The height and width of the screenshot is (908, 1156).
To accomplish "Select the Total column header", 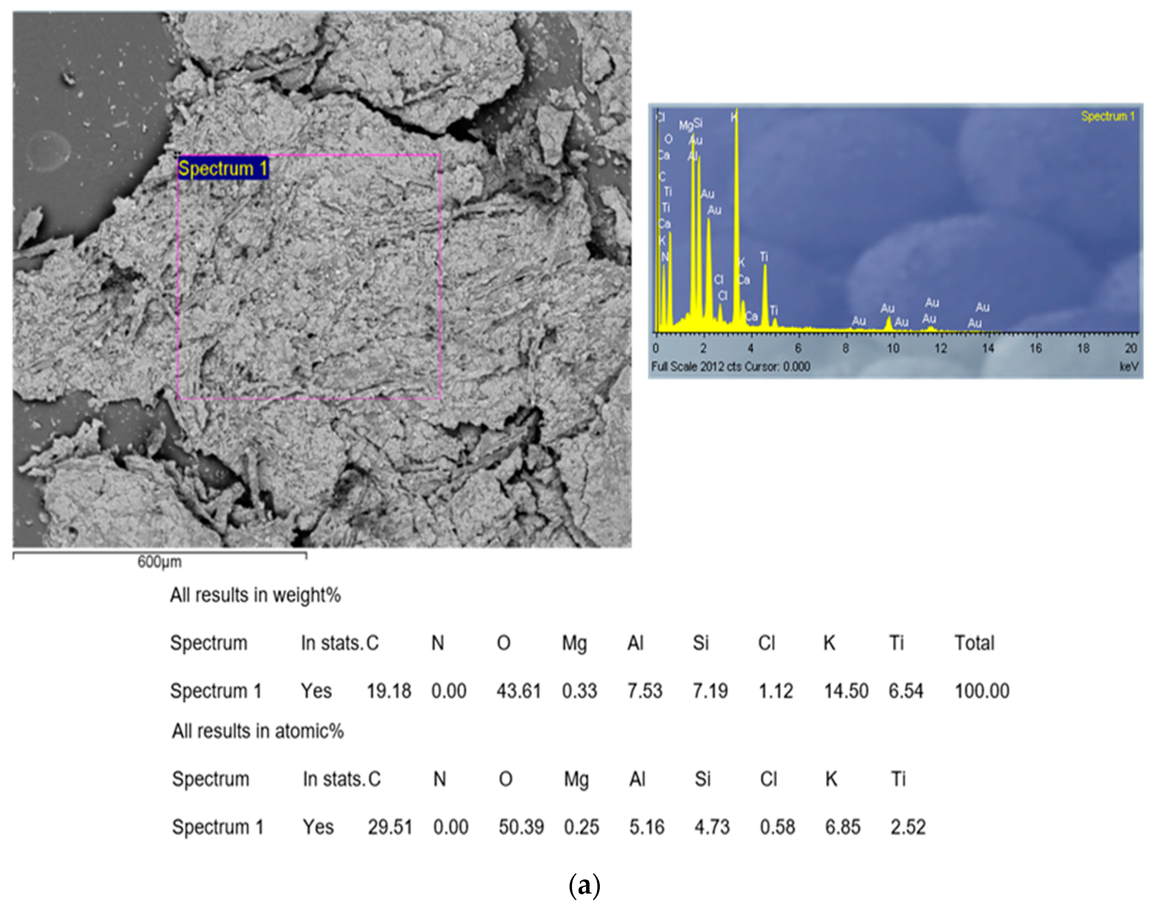I will click(974, 643).
